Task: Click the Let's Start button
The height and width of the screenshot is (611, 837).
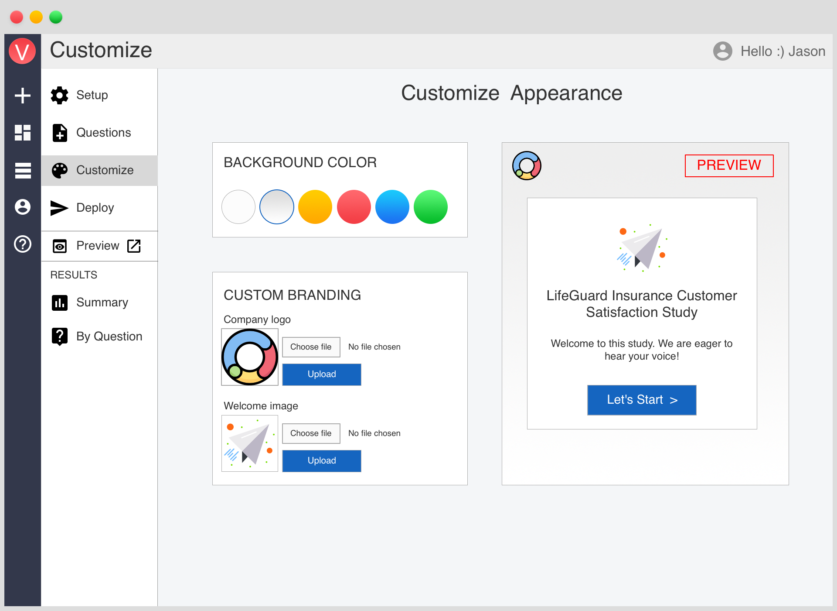Action: point(641,400)
